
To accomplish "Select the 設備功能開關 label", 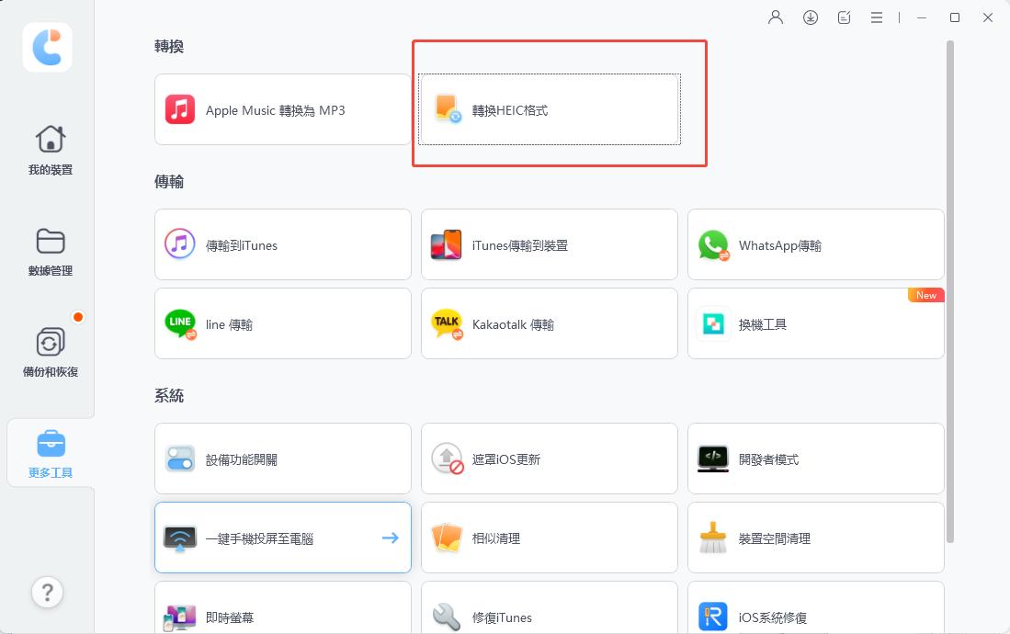I will point(242,459).
